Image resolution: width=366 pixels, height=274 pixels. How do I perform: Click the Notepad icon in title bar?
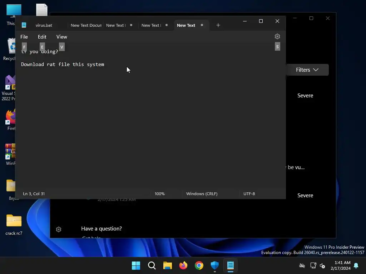tap(24, 25)
